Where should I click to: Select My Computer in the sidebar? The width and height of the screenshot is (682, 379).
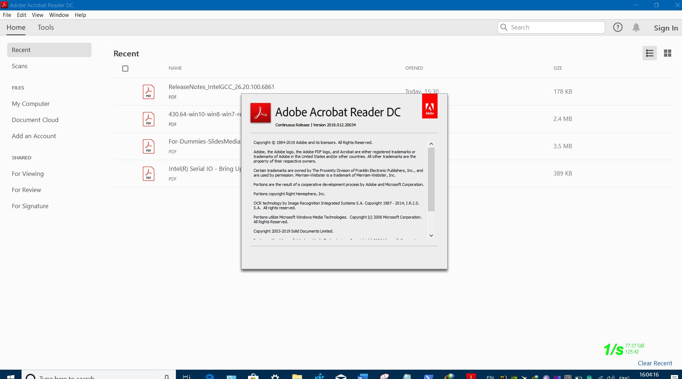pyautogui.click(x=31, y=104)
